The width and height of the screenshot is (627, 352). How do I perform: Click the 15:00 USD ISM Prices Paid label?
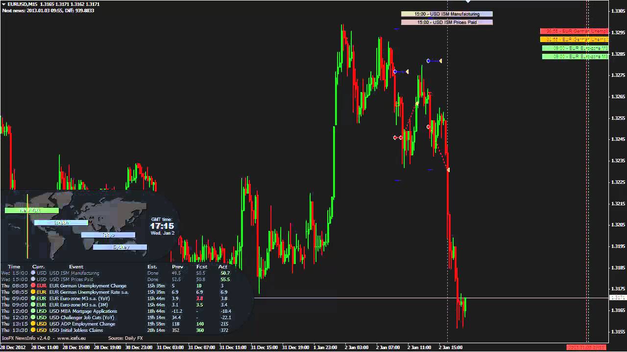click(x=447, y=22)
